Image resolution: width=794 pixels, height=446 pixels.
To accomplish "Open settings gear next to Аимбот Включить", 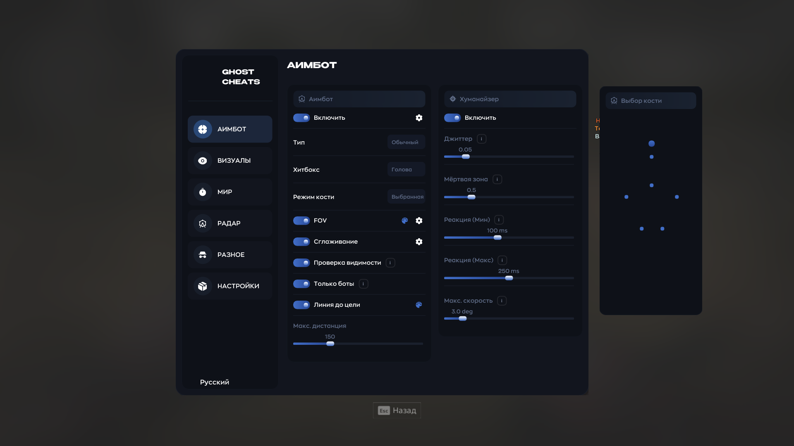I will coord(419,118).
